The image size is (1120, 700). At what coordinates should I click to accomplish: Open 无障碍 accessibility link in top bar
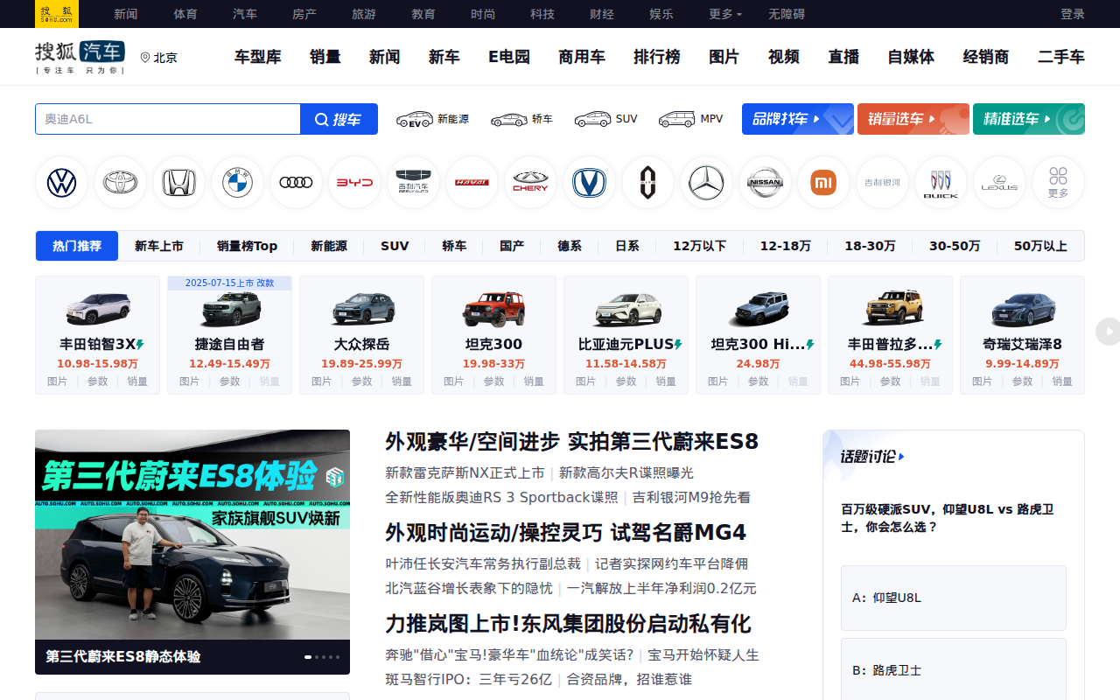(x=787, y=14)
